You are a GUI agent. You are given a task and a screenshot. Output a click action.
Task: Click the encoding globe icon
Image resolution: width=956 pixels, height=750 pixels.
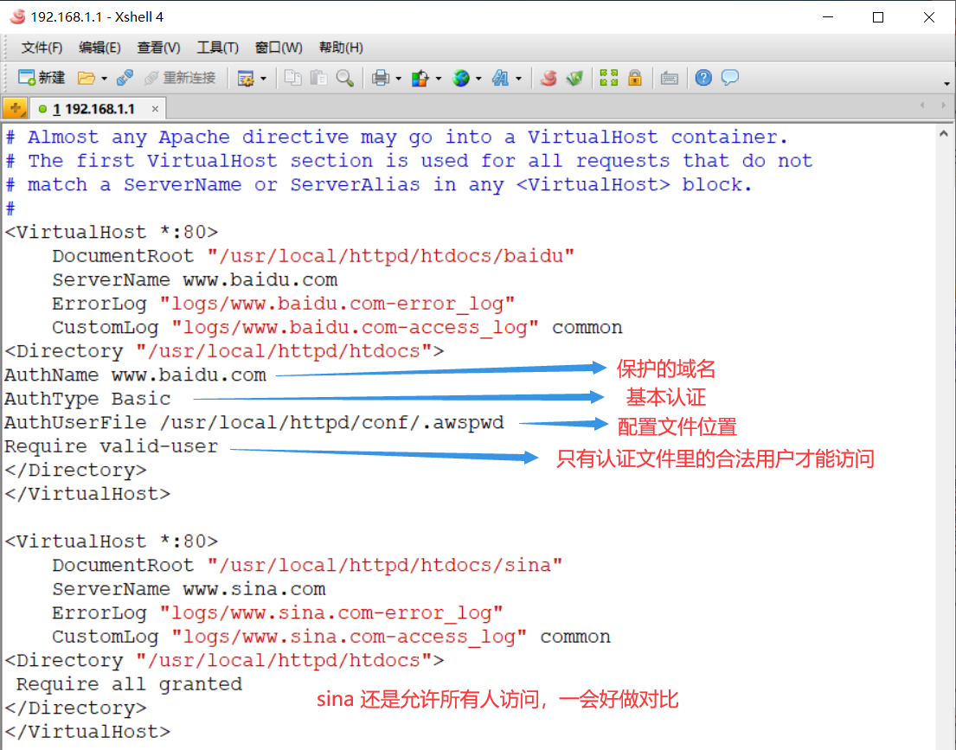[x=461, y=78]
